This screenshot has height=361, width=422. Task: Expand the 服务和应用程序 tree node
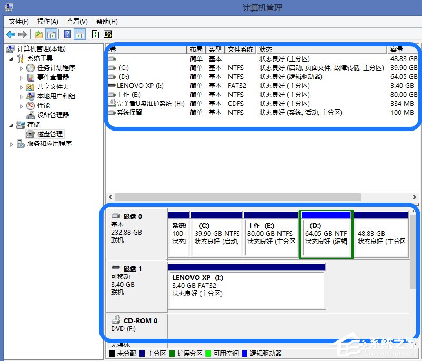11,143
